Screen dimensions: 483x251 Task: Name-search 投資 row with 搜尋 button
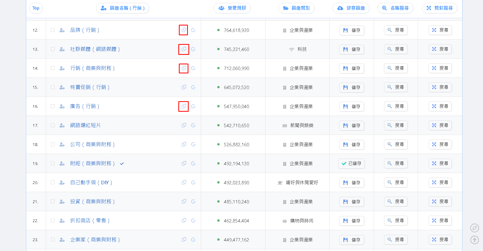[x=396, y=201]
